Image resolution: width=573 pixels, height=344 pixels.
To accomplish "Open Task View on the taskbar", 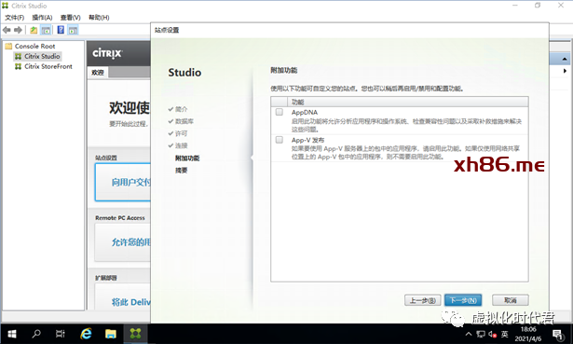I will click(x=61, y=334).
